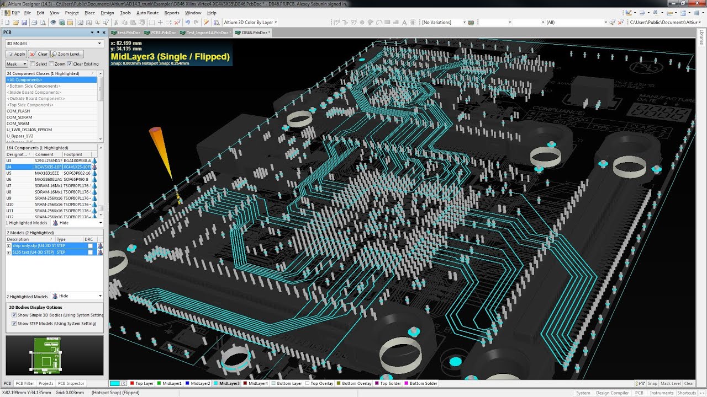Open the Auto Route menu
707x397 pixels.
pos(147,13)
